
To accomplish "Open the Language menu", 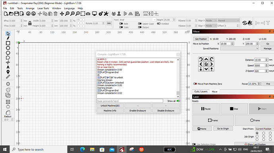I will point(69,8).
